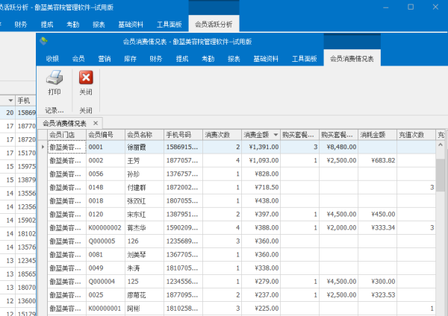Open the 收银 tab in inner window
Viewport: 448px width, 316px height.
click(x=52, y=58)
